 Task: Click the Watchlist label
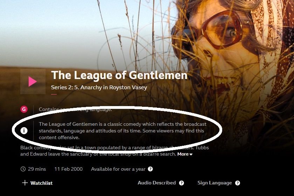coord(41,183)
